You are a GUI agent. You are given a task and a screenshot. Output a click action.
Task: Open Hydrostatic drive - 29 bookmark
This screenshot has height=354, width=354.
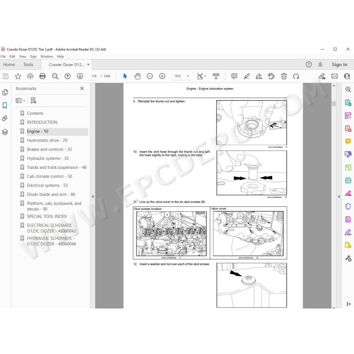[x=47, y=141]
